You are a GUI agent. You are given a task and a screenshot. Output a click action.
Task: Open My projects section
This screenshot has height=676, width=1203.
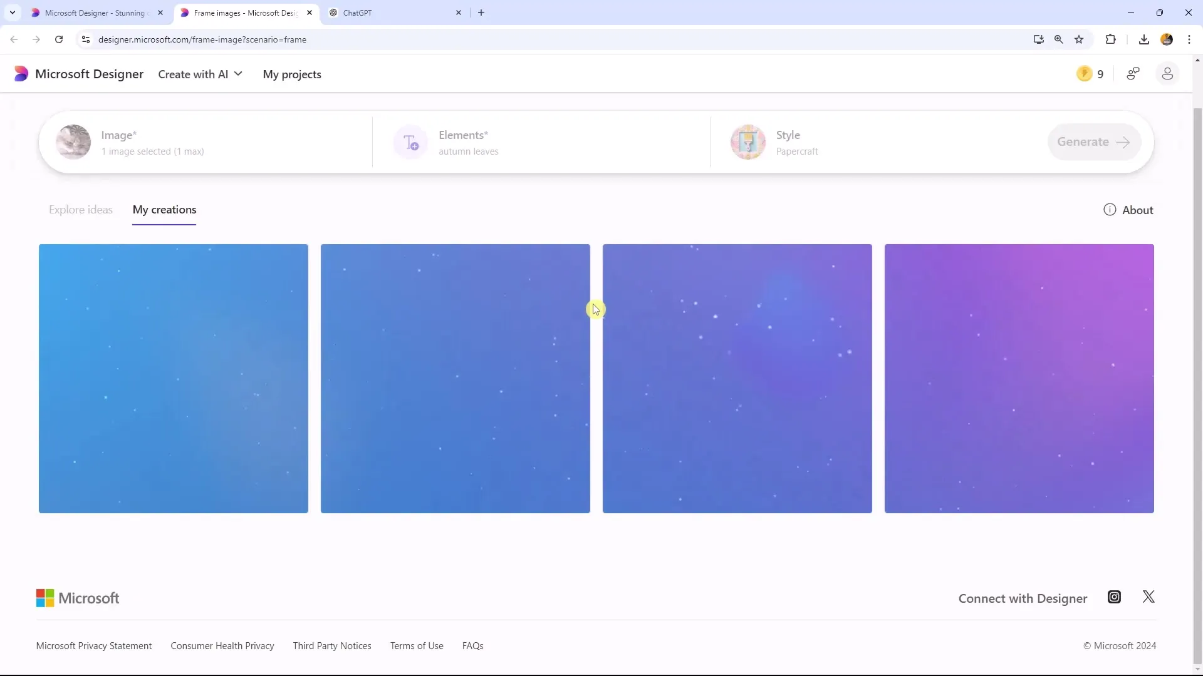coord(291,74)
